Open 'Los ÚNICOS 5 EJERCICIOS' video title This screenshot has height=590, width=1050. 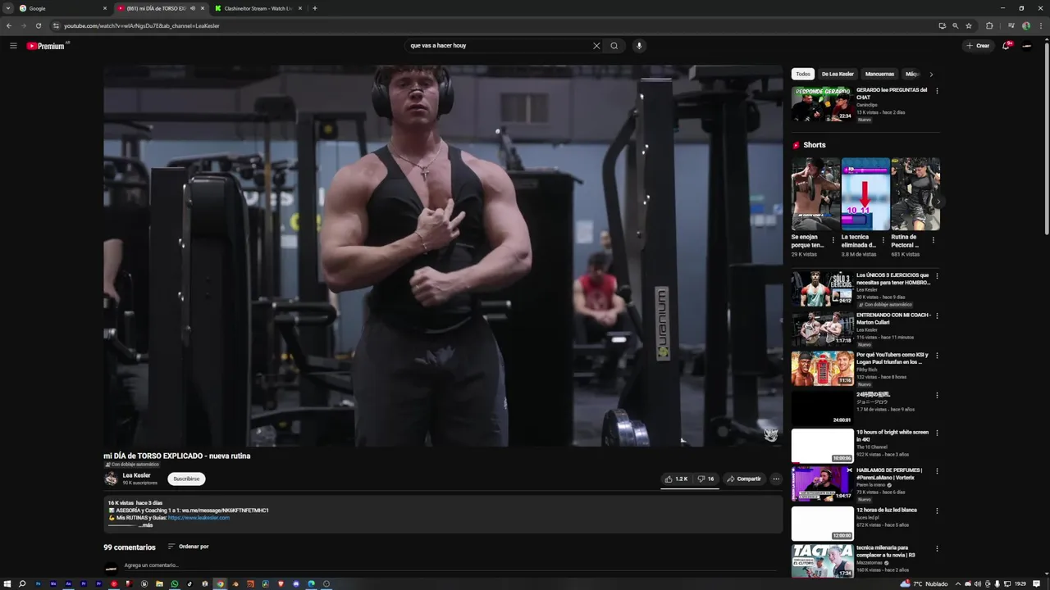tap(893, 279)
